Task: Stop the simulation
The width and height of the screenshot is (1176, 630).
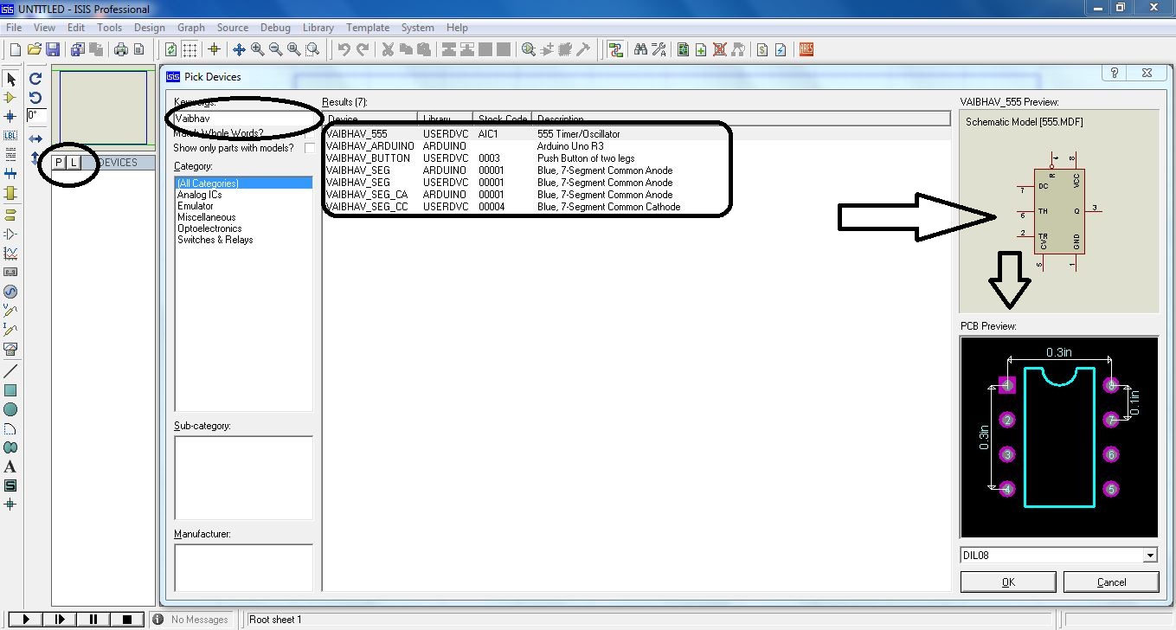Action: [127, 619]
